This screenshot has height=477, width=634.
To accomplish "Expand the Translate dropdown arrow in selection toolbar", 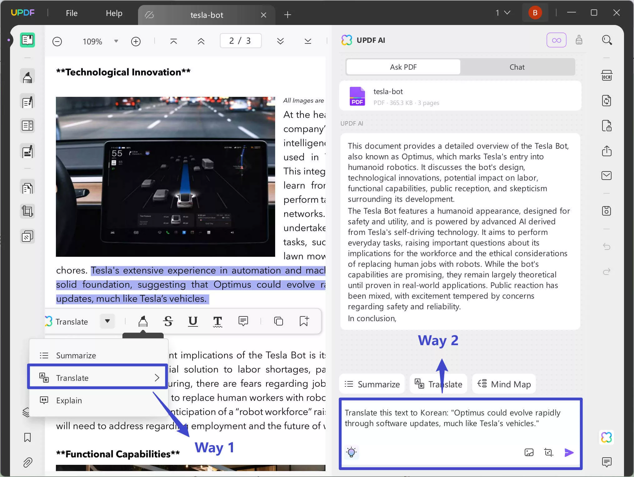I will click(x=107, y=321).
